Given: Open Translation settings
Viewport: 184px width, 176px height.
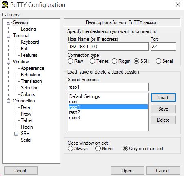Looking at the screenshot, I should (x=31, y=81).
